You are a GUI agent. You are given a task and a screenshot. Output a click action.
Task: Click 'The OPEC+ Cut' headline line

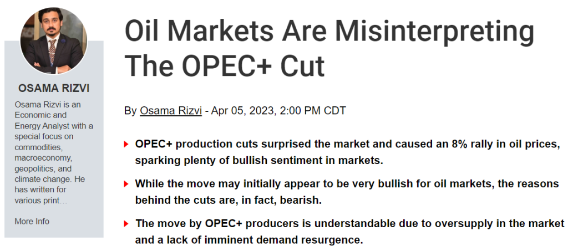(x=225, y=67)
